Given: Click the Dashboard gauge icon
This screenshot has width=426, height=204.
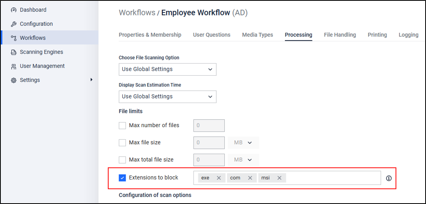Looking at the screenshot, I should 14,10.
